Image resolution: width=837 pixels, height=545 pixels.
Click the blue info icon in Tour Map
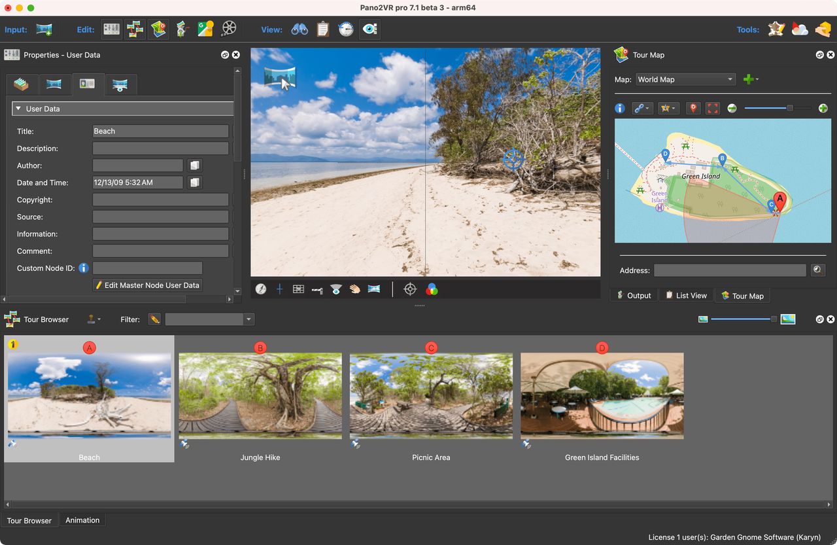[619, 108]
